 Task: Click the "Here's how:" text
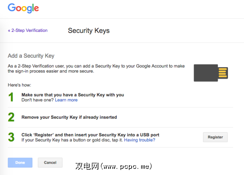tap(19, 85)
